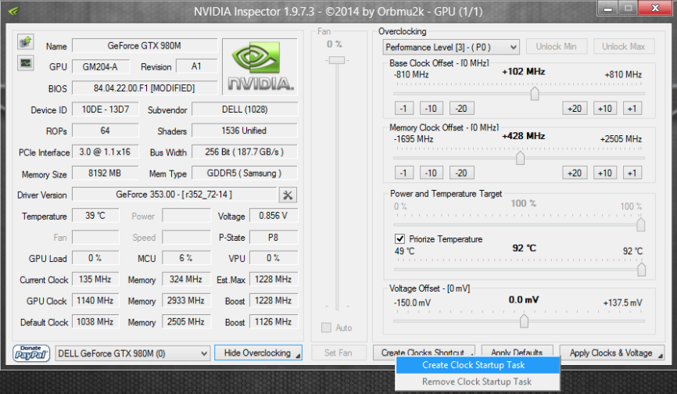Click the Subvendor DELL (1028) field
Image resolution: width=677 pixels, height=394 pixels.
(x=245, y=109)
